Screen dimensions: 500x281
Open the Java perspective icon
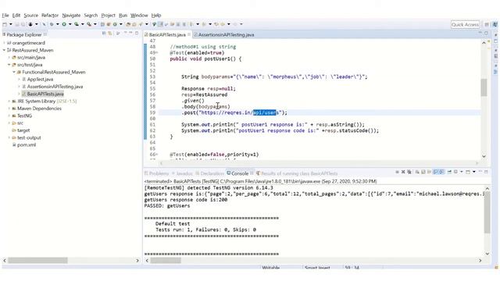click(x=495, y=24)
